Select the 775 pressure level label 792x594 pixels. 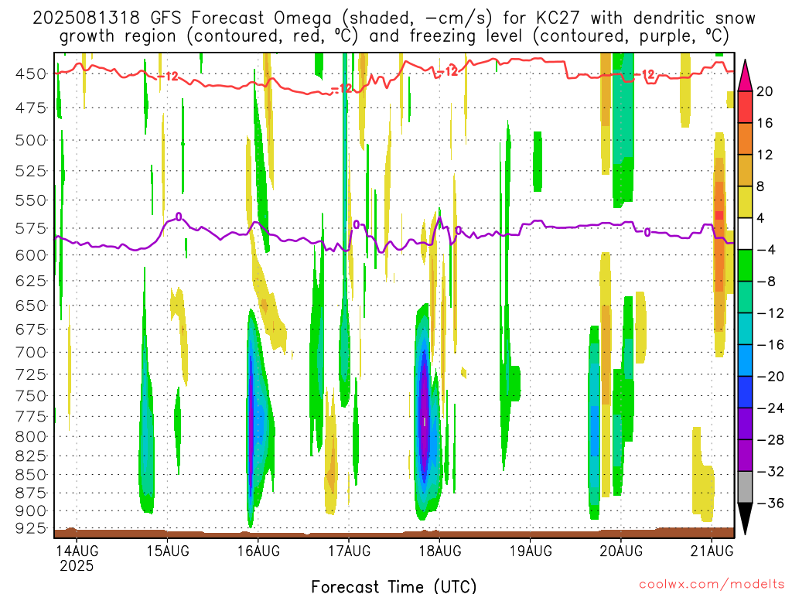pyautogui.click(x=31, y=416)
